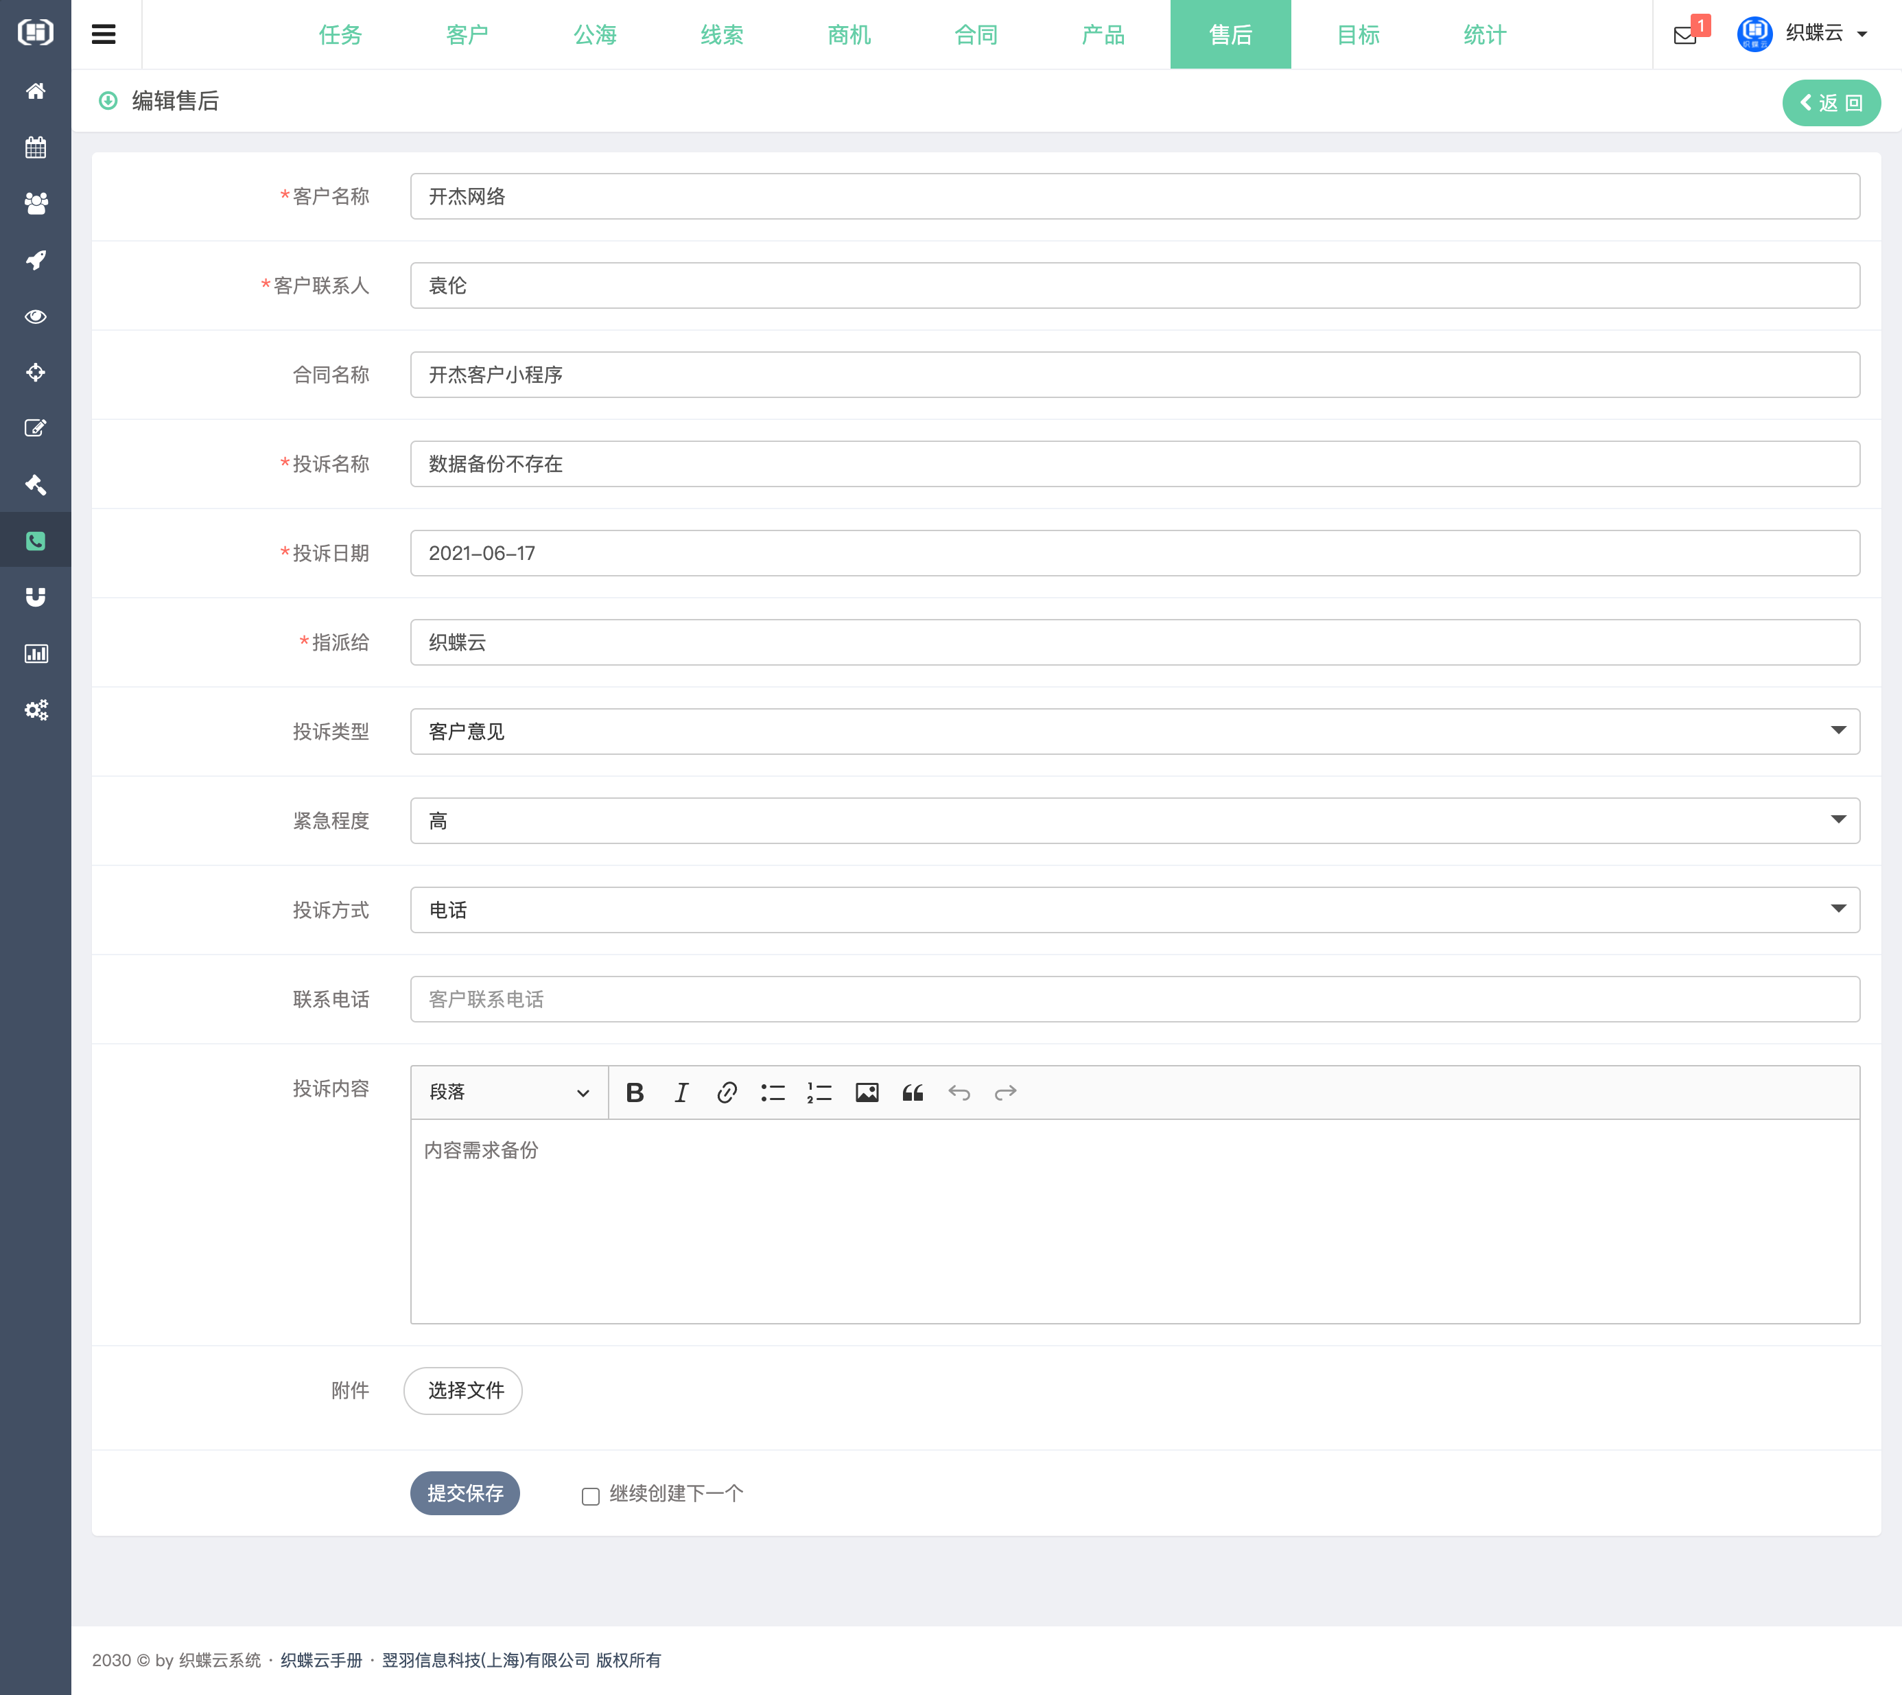Redo the last edit in the content editor
Viewport: 1902px width, 1695px height.
click(x=1005, y=1092)
